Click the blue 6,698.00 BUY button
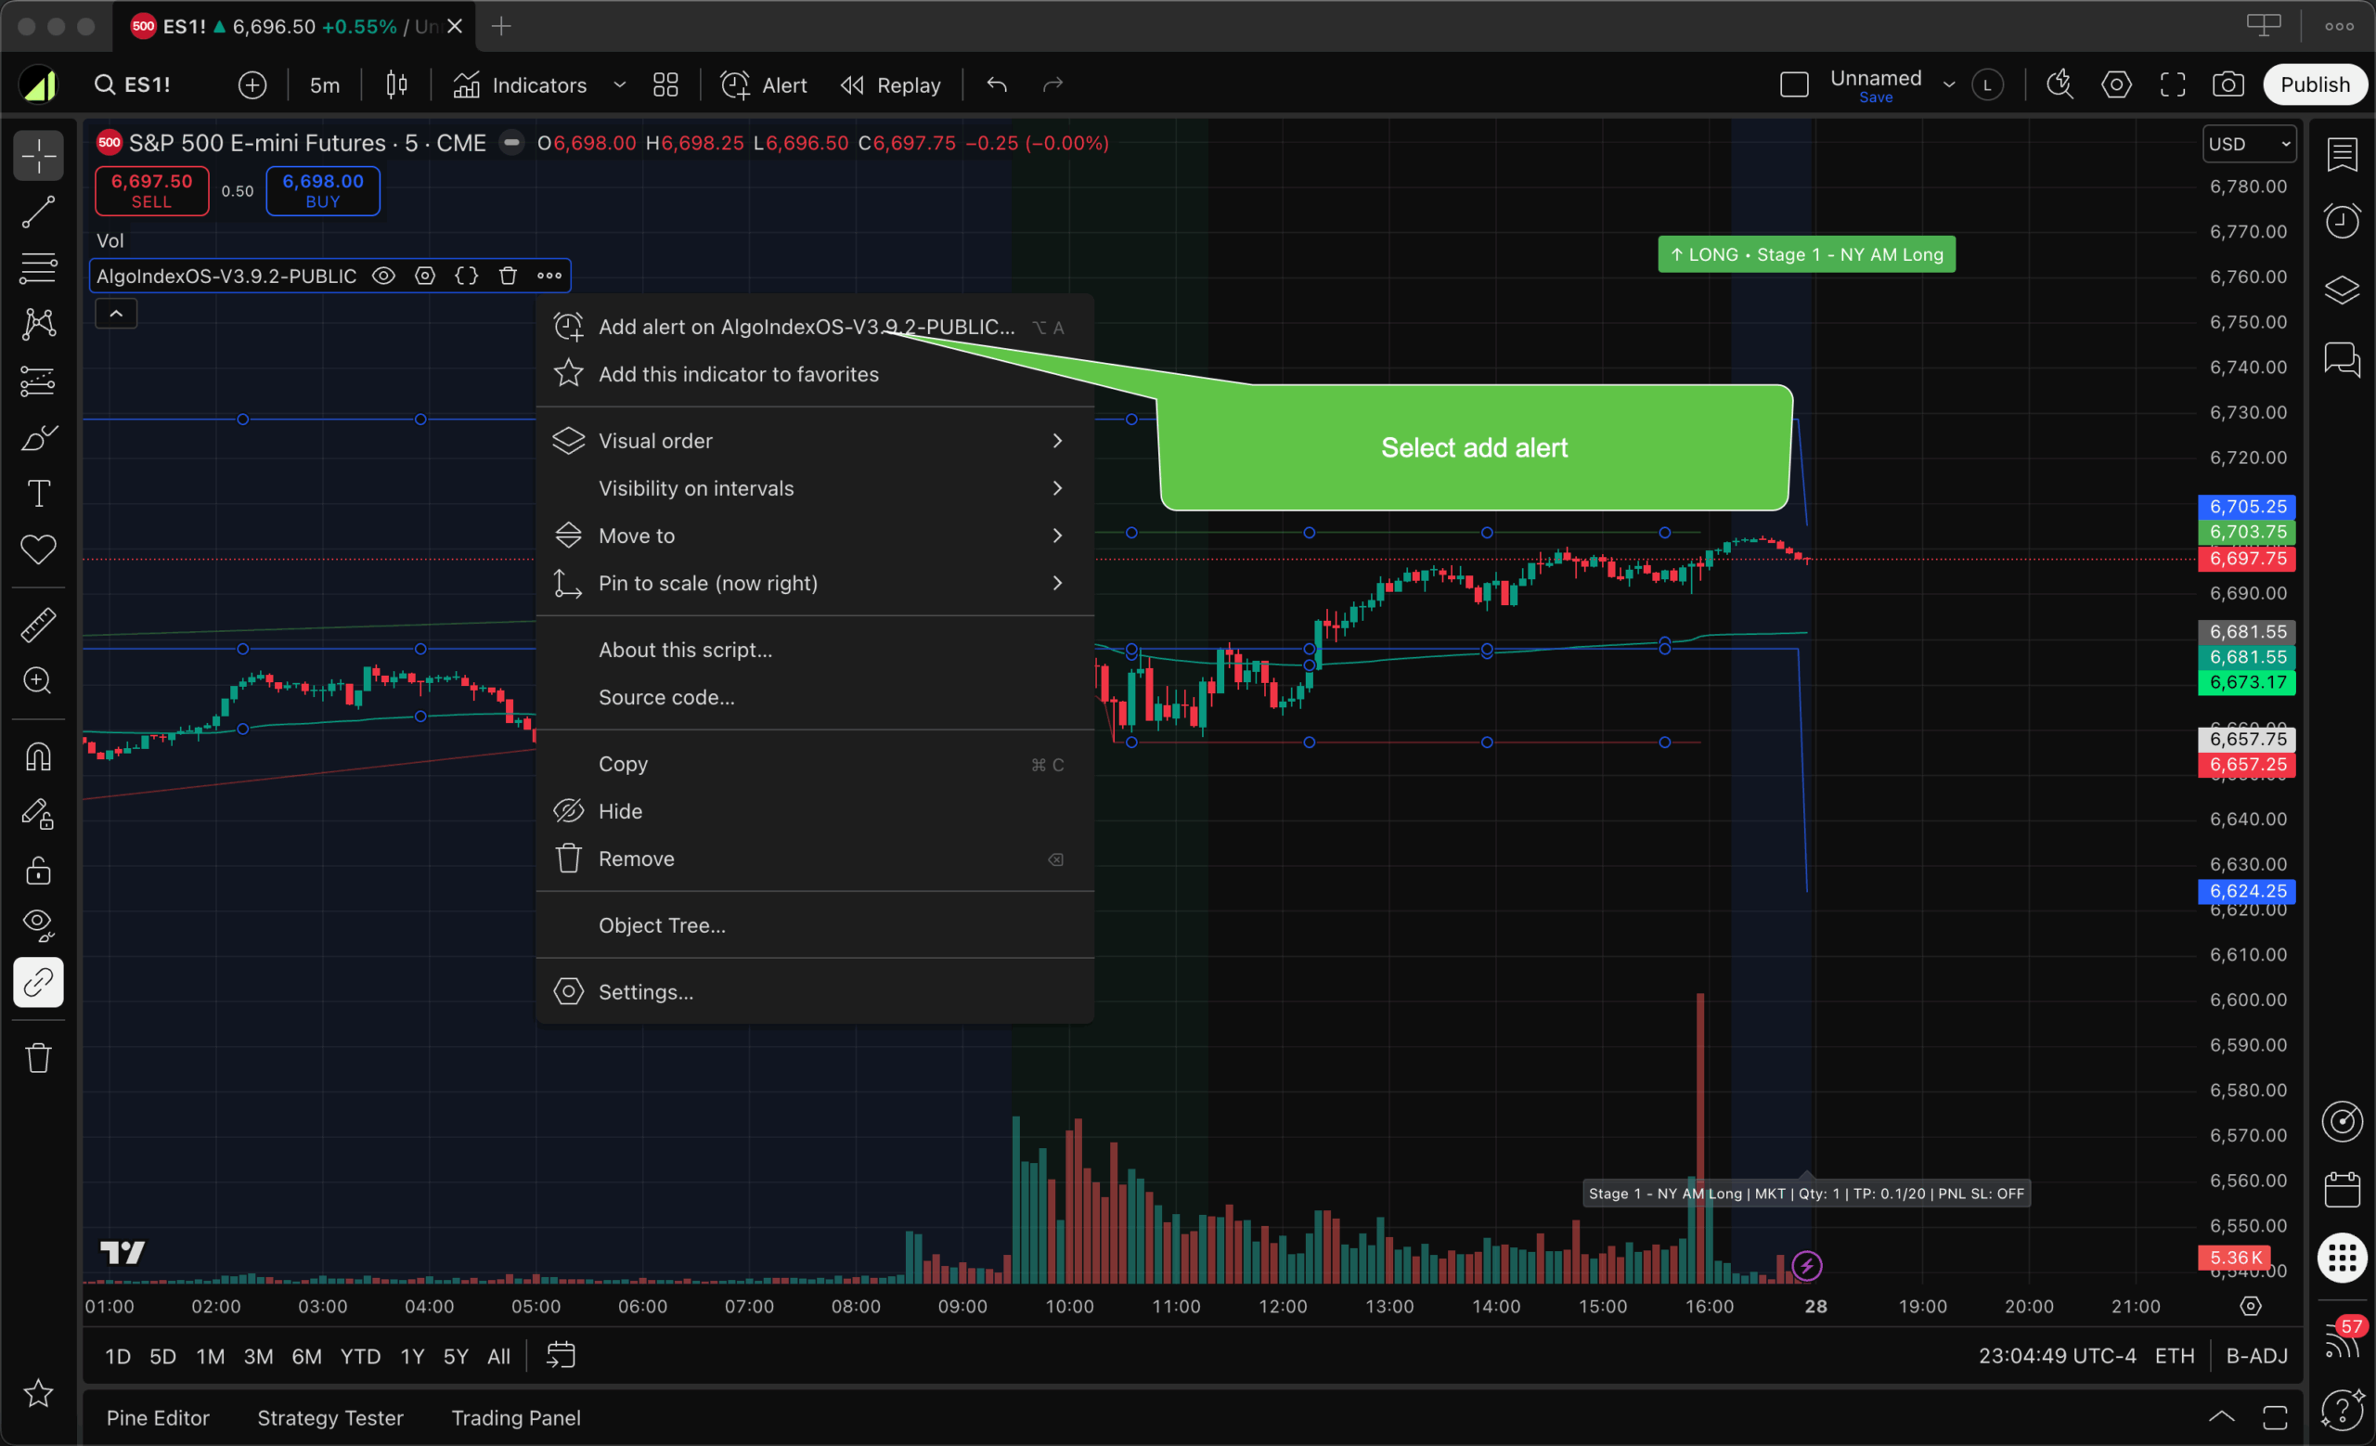 pyautogui.click(x=322, y=190)
